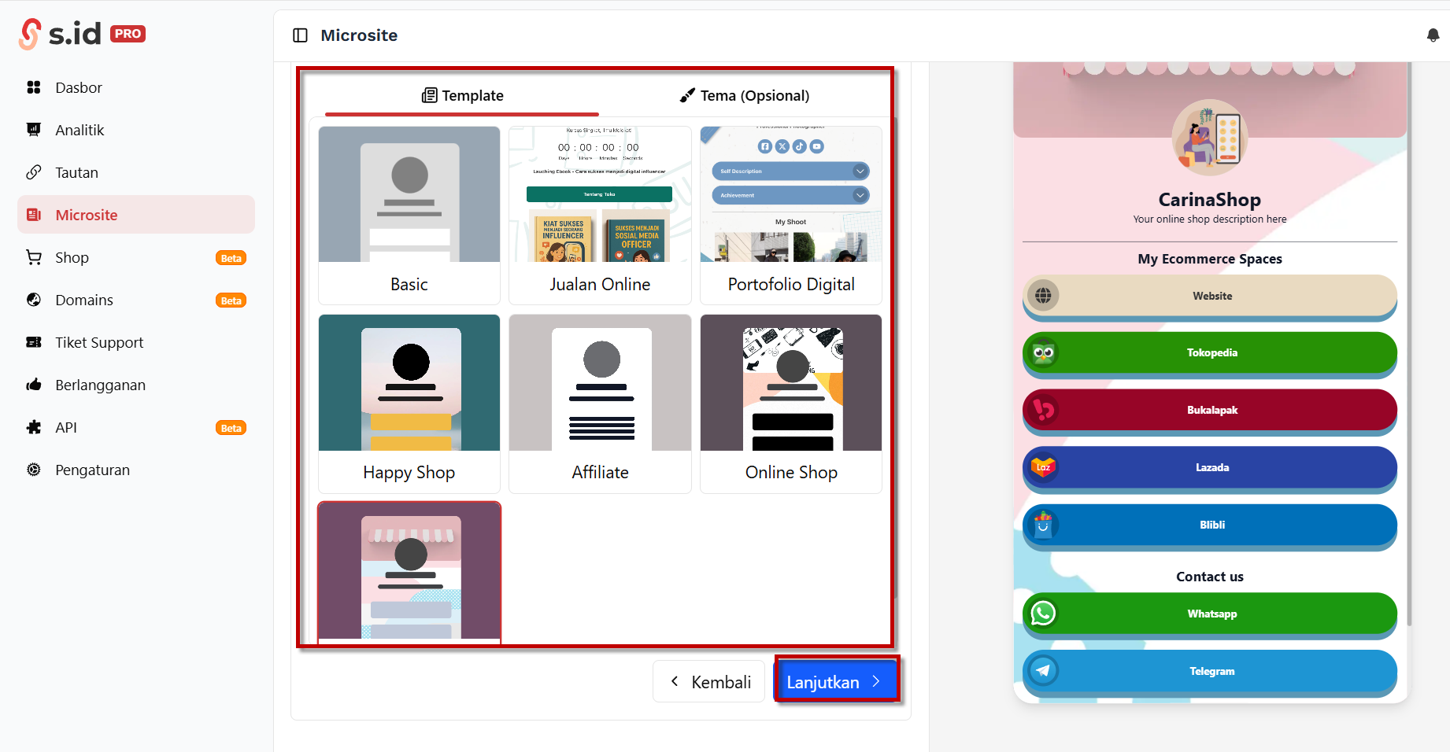Go to Analitik in sidebar
Viewport: 1450px width, 752px height.
pos(80,130)
